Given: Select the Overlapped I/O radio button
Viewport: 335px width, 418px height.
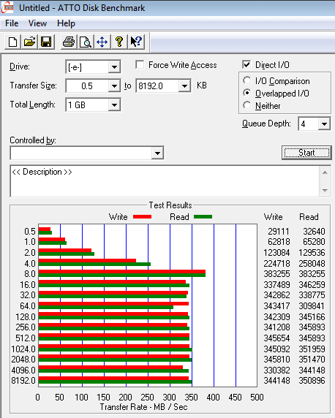Looking at the screenshot, I should click(247, 93).
